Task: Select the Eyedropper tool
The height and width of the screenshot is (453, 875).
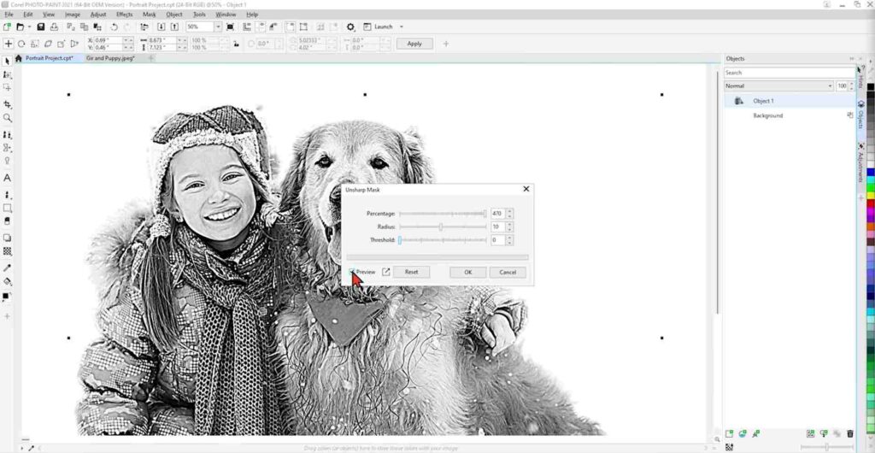Action: [x=7, y=268]
